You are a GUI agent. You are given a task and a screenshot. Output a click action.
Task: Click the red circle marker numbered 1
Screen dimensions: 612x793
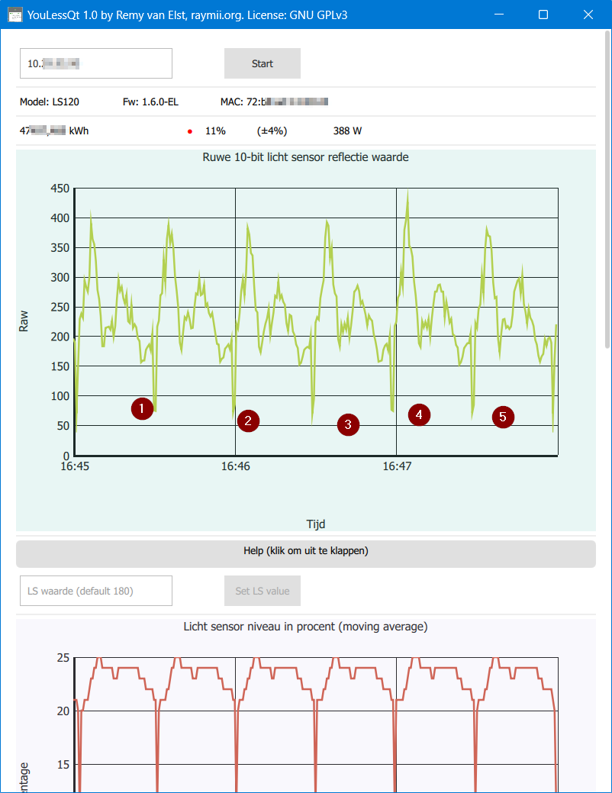pyautogui.click(x=141, y=408)
